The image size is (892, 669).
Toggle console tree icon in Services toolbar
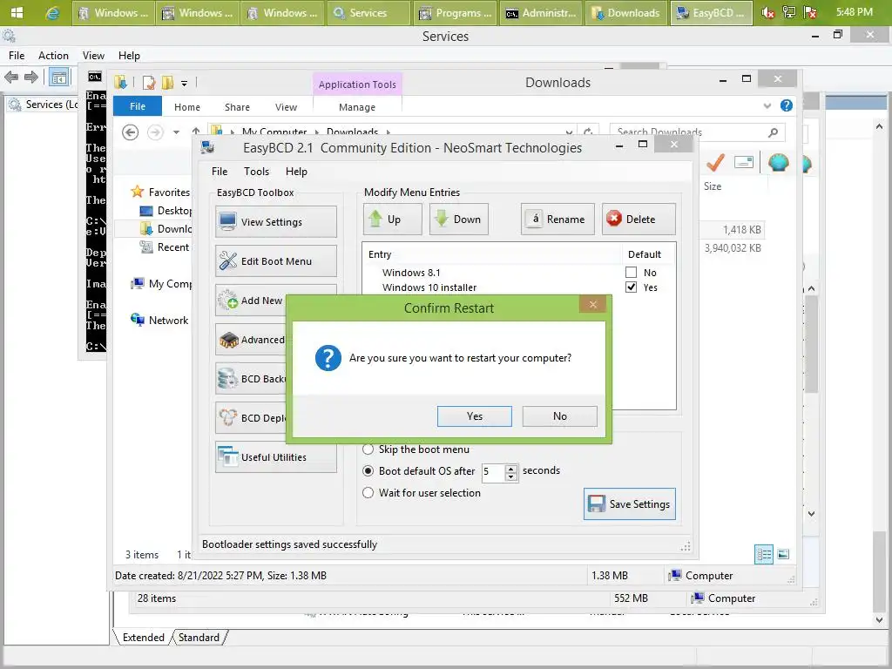tap(58, 78)
